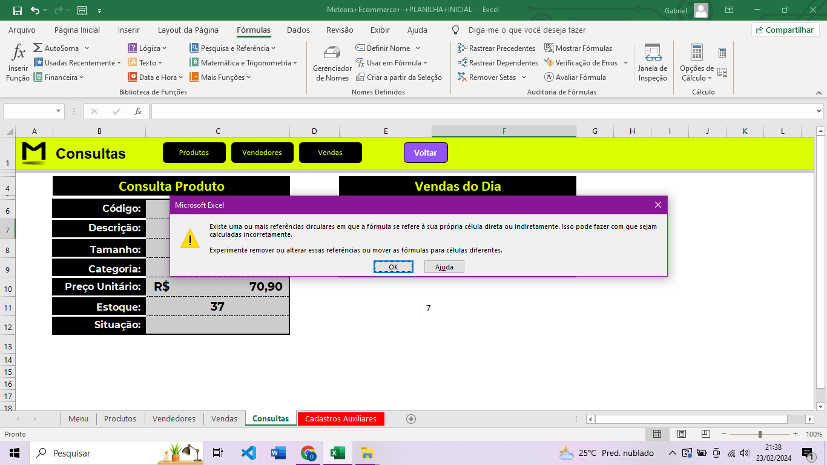
Task: Click the zoom slider handle
Action: [x=760, y=434]
